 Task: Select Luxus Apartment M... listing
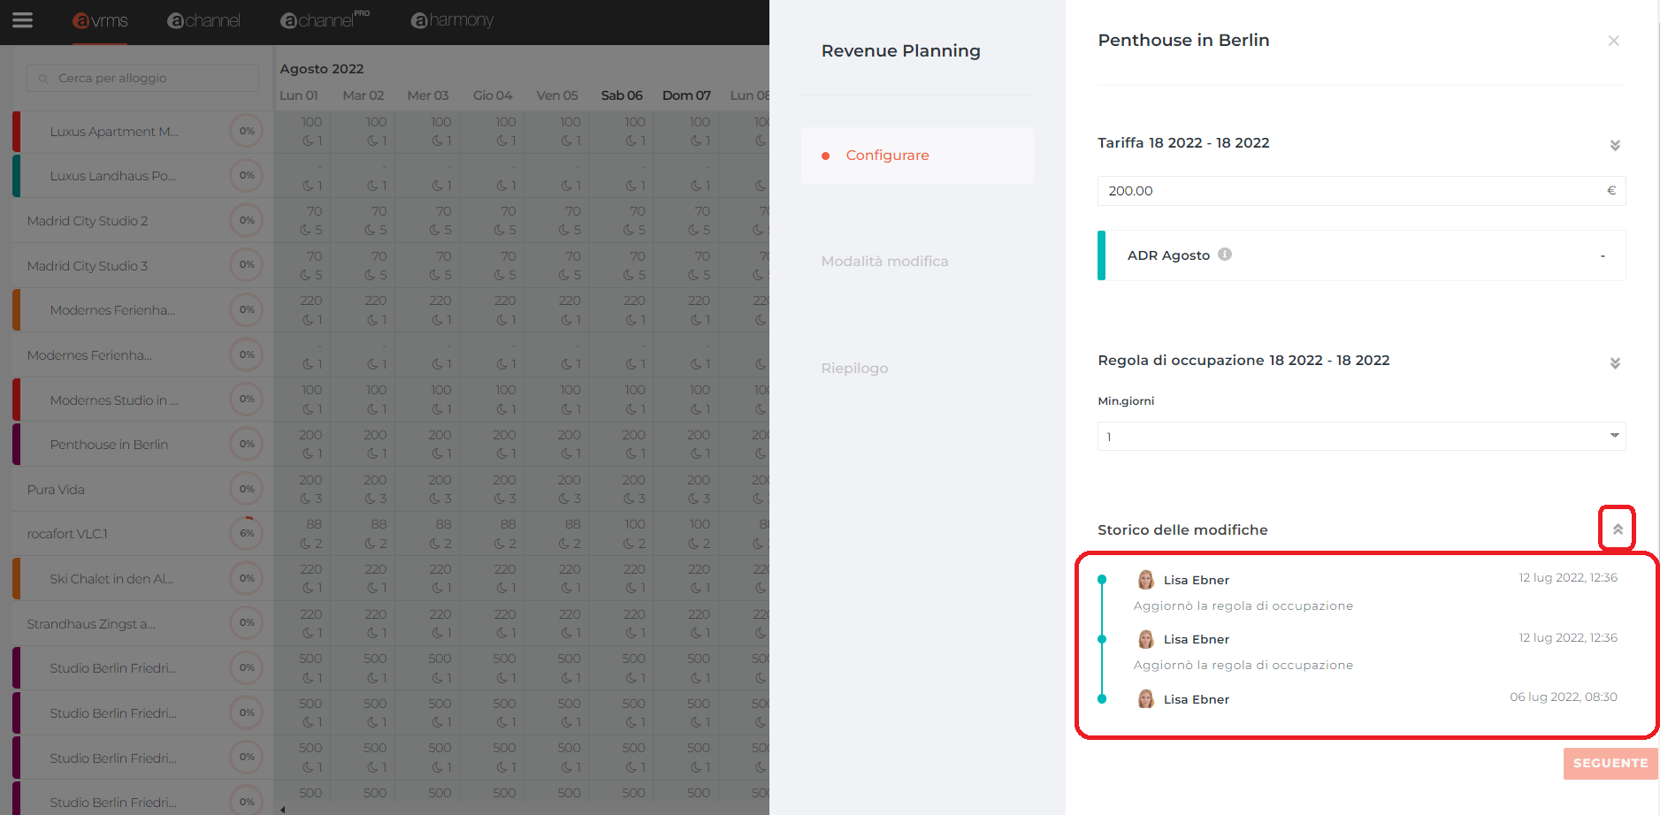(x=114, y=132)
